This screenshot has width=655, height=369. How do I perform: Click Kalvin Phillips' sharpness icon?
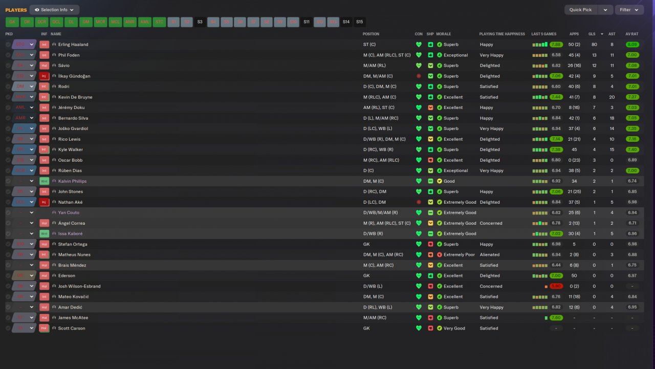(430, 181)
